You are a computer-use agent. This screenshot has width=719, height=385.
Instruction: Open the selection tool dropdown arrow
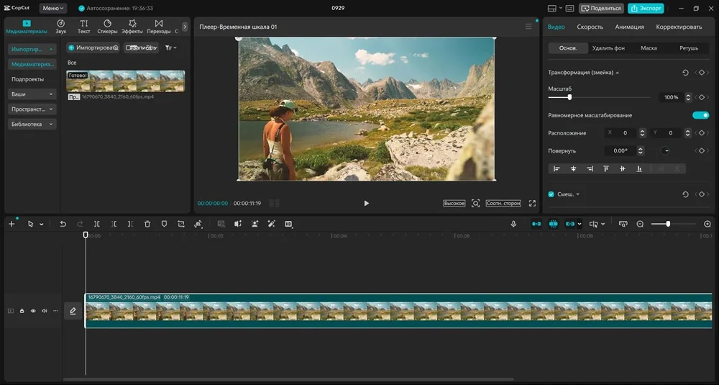tap(41, 225)
